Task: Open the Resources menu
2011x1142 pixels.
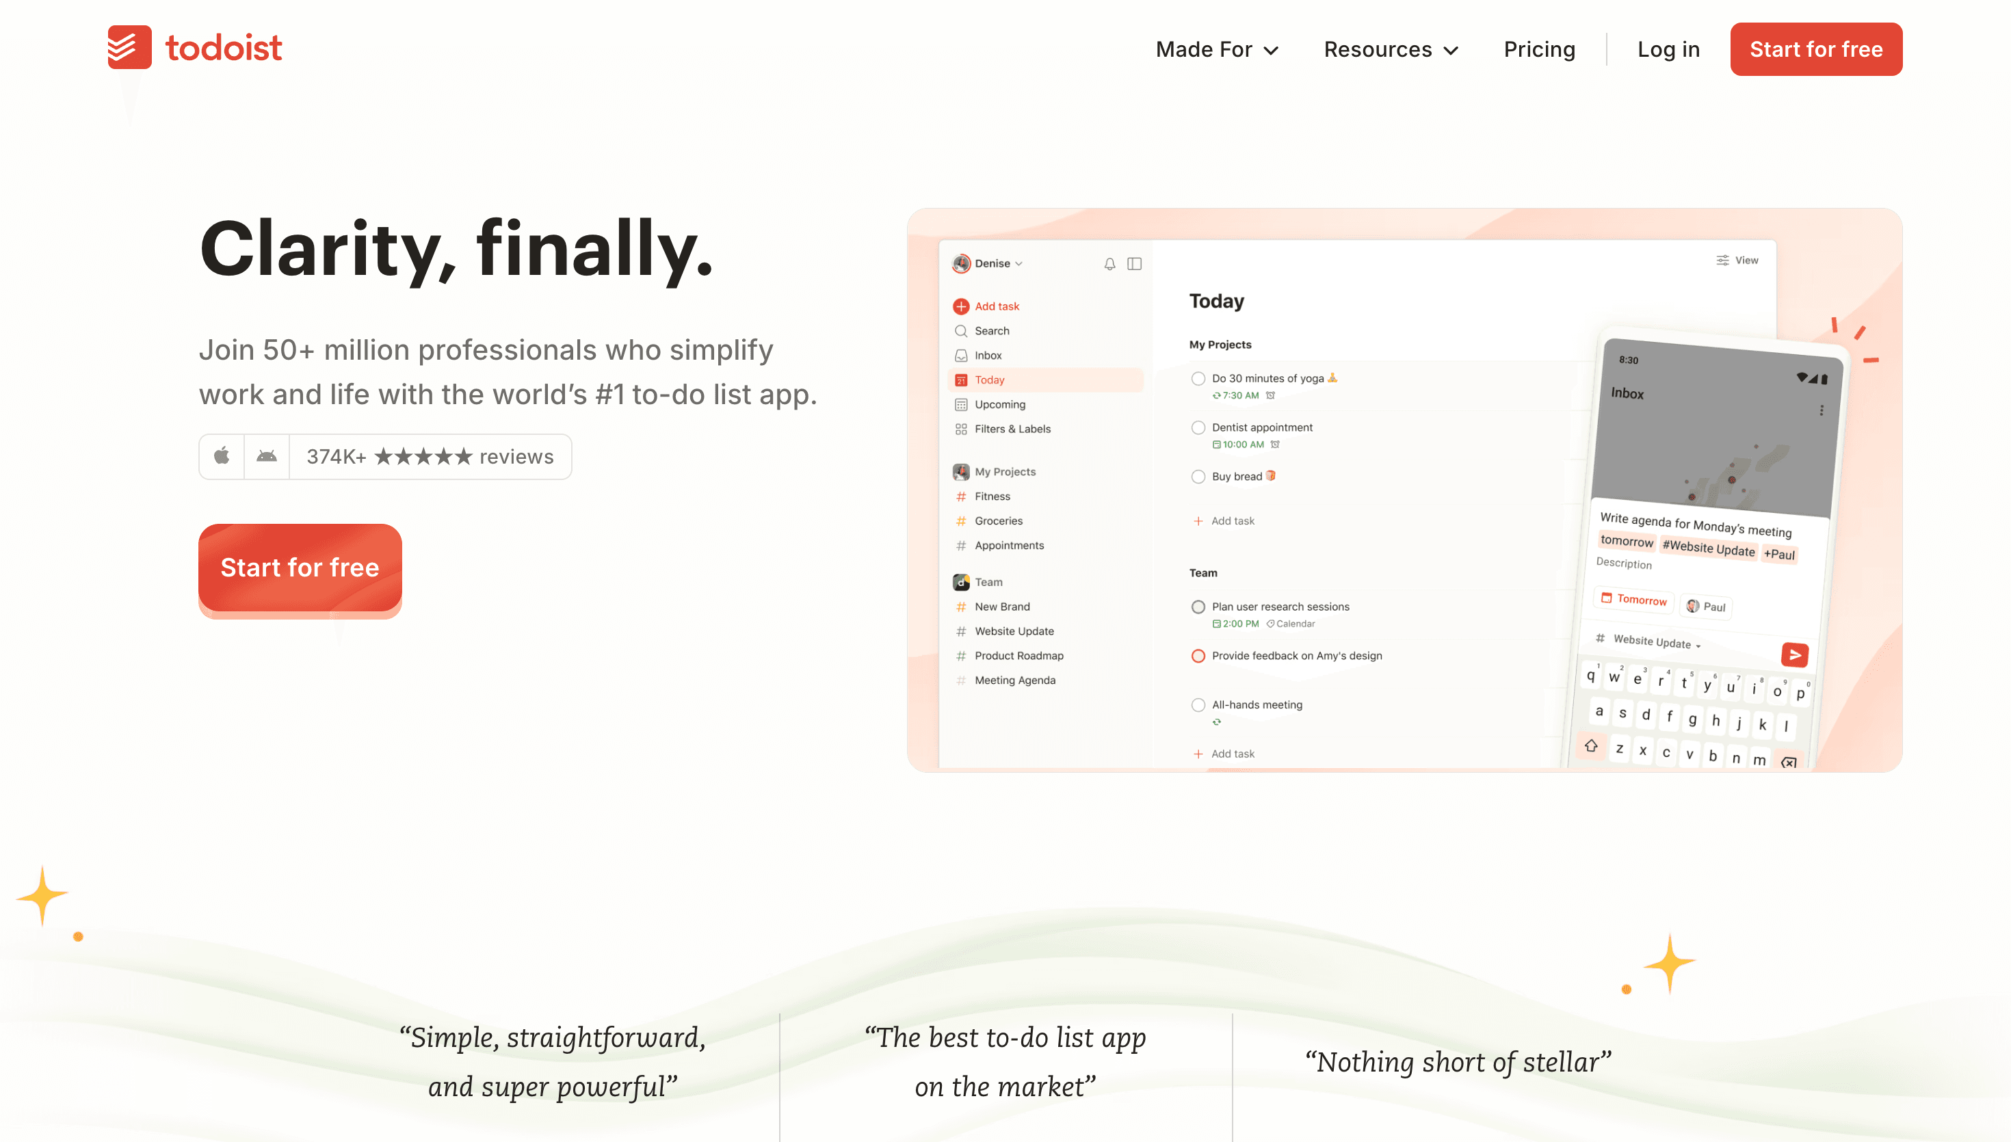Action: tap(1390, 49)
